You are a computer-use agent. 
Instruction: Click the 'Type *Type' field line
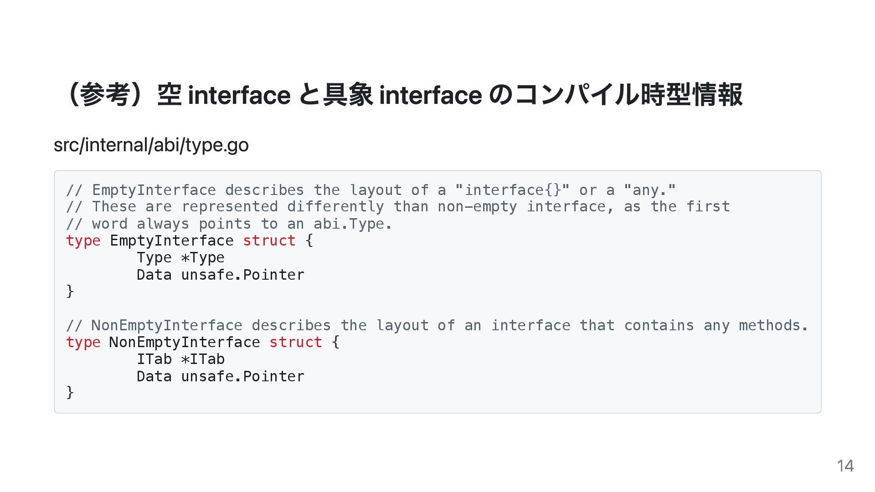[180, 257]
